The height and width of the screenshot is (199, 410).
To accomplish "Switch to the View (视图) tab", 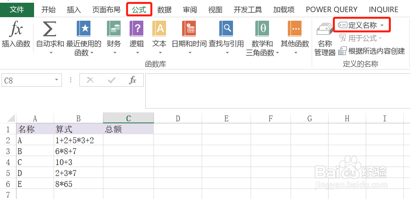I will pyautogui.click(x=215, y=10).
